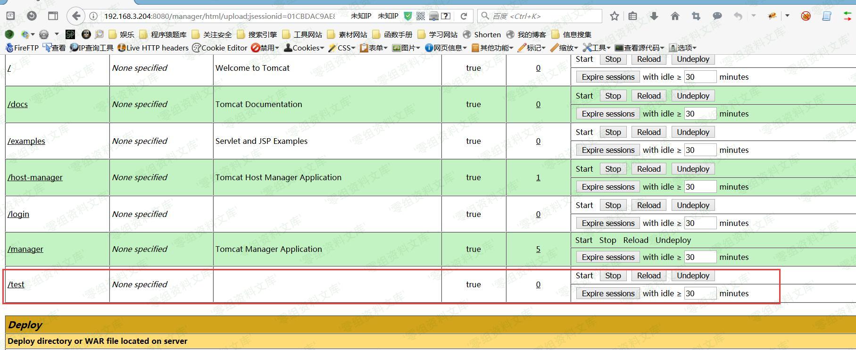Click the idle minutes field for /login
The image size is (856, 350).
700,223
